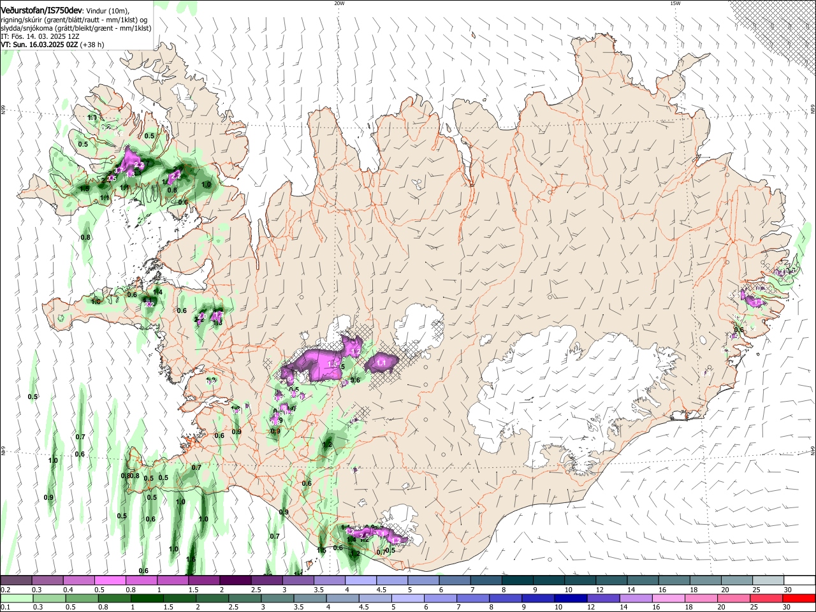Click the 15W longitude label

point(674,3)
